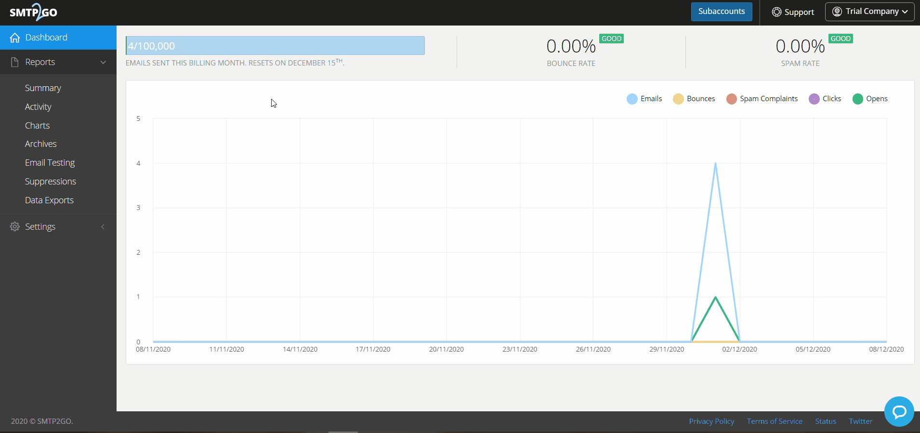Viewport: 920px width, 433px height.
Task: Open the Charts page
Action: [37, 126]
